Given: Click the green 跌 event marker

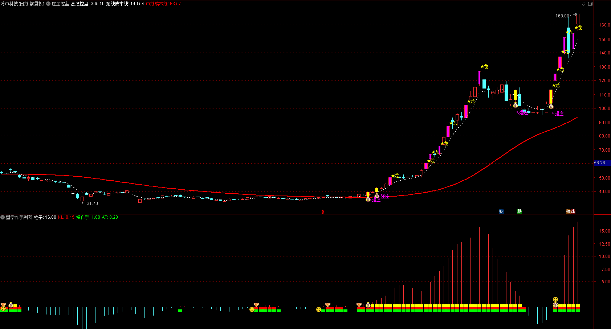Looking at the screenshot, I should pyautogui.click(x=520, y=211).
